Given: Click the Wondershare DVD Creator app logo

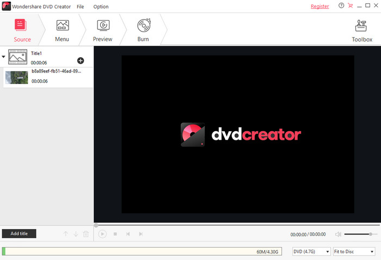Looking at the screenshot, I should 6,6.
